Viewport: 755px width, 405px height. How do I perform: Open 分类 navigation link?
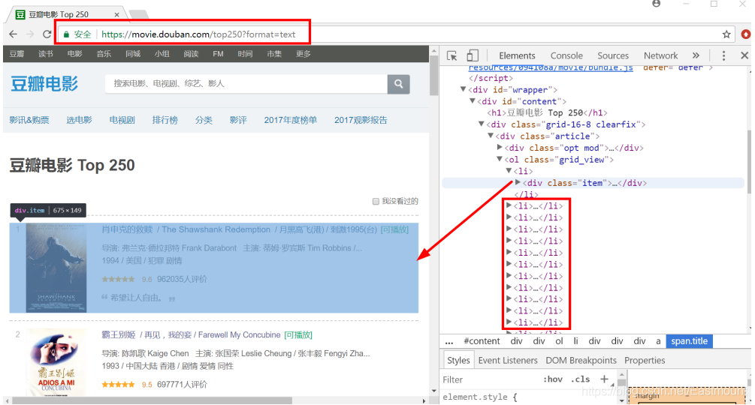pyautogui.click(x=204, y=120)
